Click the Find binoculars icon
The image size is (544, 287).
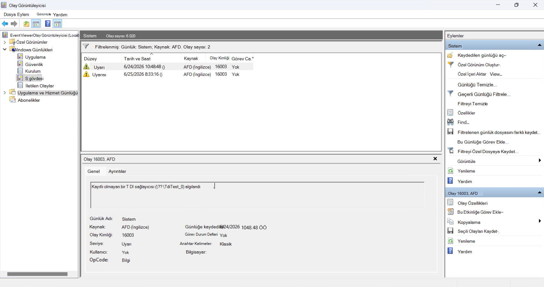tap(450, 122)
